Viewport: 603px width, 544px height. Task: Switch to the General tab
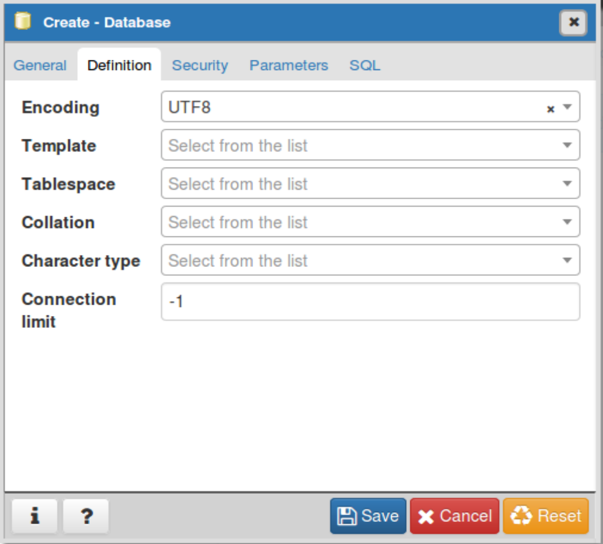click(x=40, y=65)
